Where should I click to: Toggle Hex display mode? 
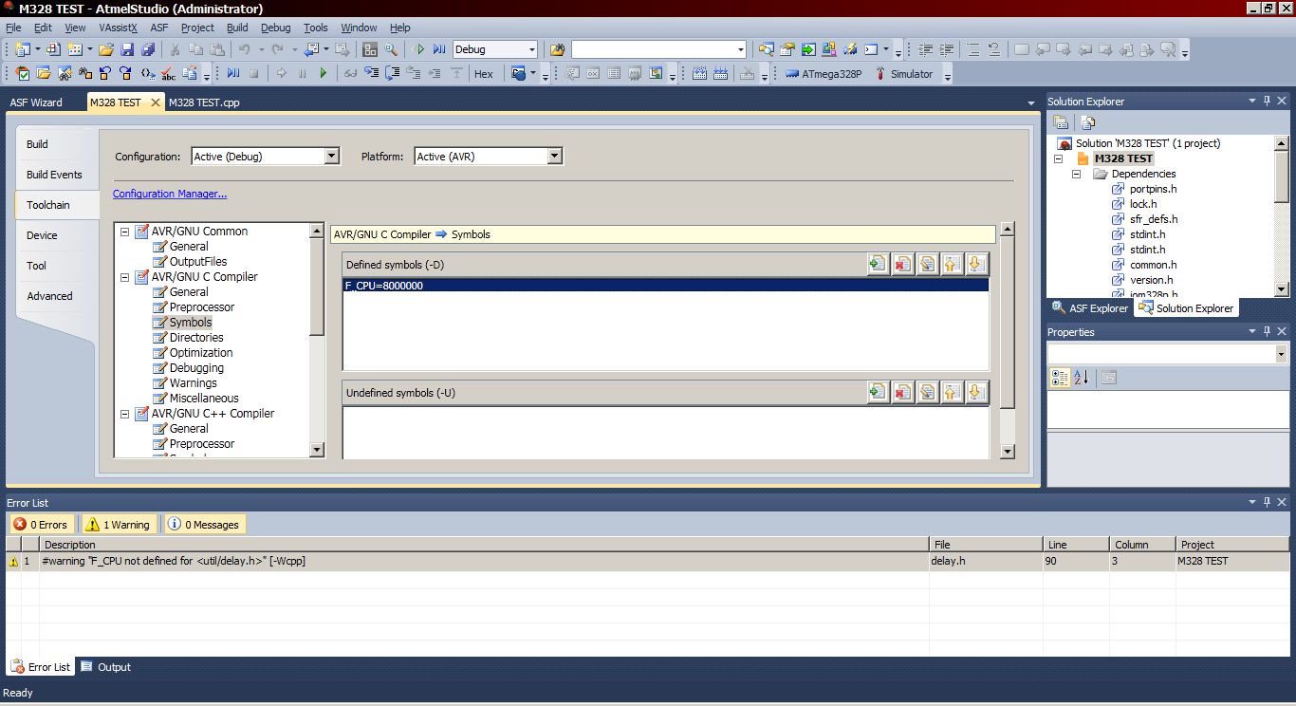[x=484, y=73]
